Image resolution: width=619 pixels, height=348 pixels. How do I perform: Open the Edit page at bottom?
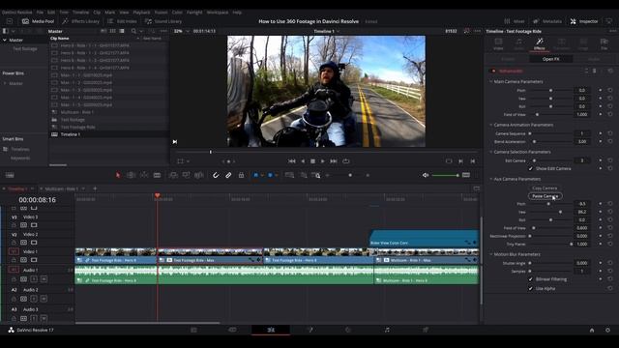point(271,330)
